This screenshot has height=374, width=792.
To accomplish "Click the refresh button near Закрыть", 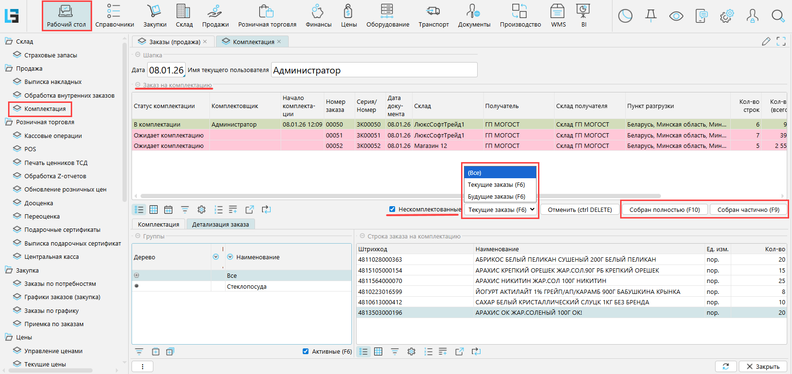I will 726,366.
